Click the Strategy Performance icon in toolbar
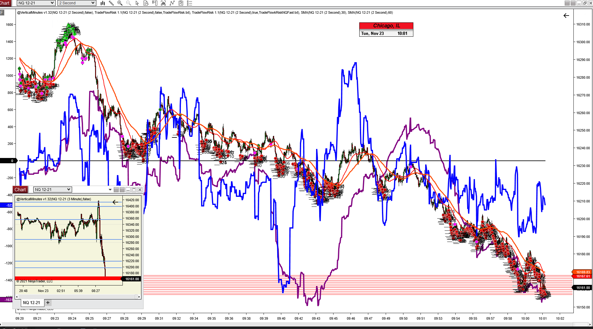The height and width of the screenshot is (329, 593). point(181,3)
